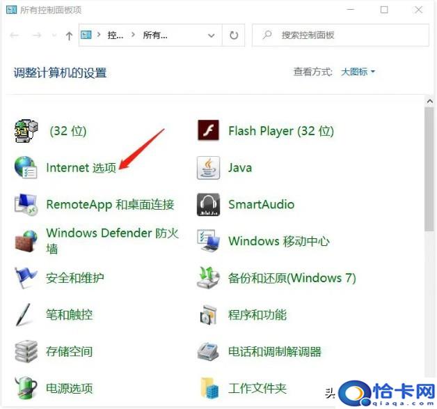This screenshot has height=409, width=437.
Task: Click the up-one-level arrow button
Action: (68, 36)
